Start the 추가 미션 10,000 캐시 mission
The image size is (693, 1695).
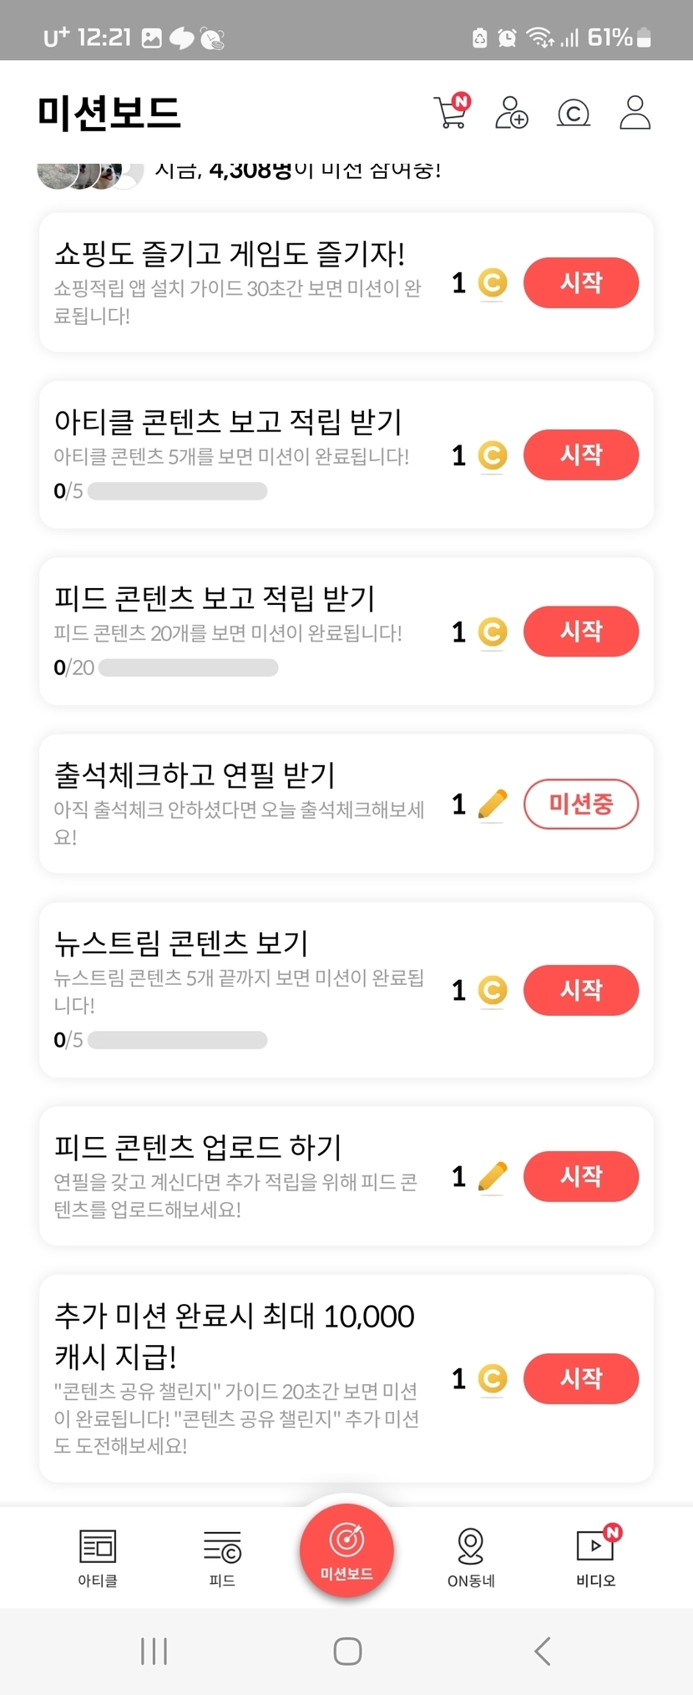coord(580,1378)
